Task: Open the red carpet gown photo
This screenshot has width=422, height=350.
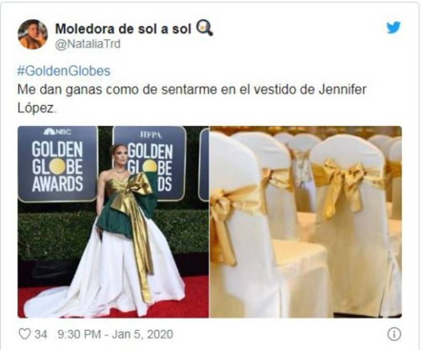Action: (113, 222)
